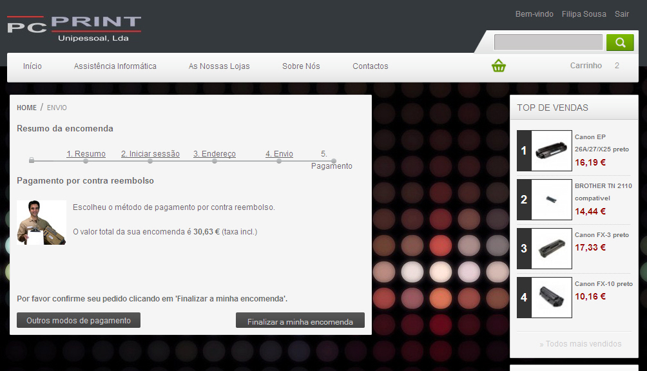
Task: Open the Carrinho cart link
Action: 586,66
